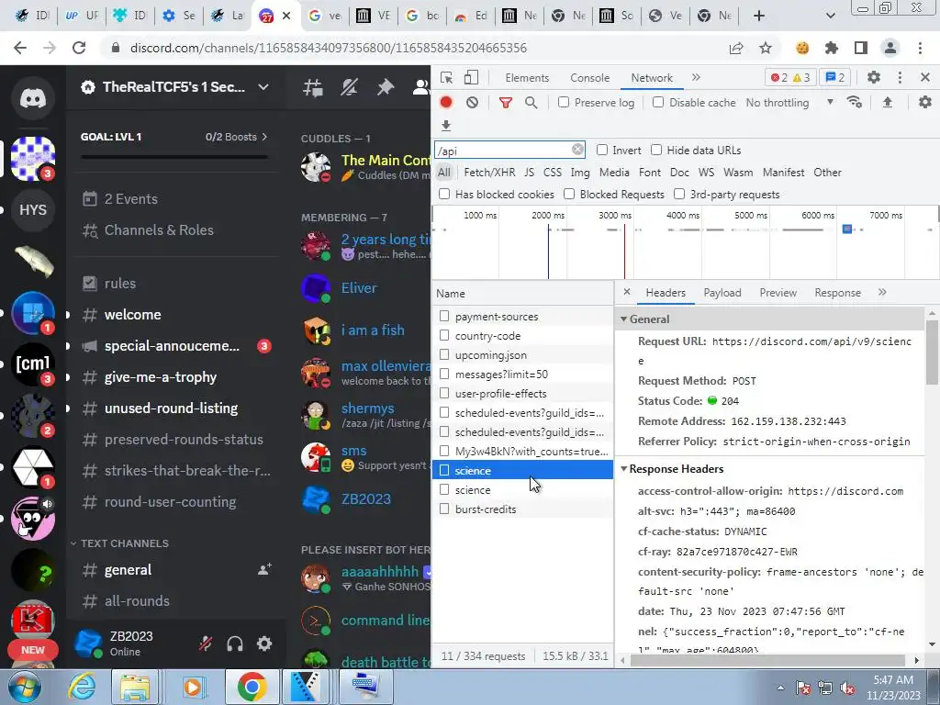Open the Preview tab

point(778,293)
